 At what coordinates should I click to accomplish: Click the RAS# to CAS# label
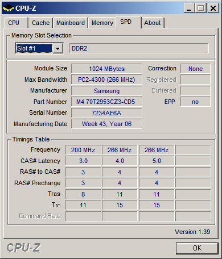(40, 172)
